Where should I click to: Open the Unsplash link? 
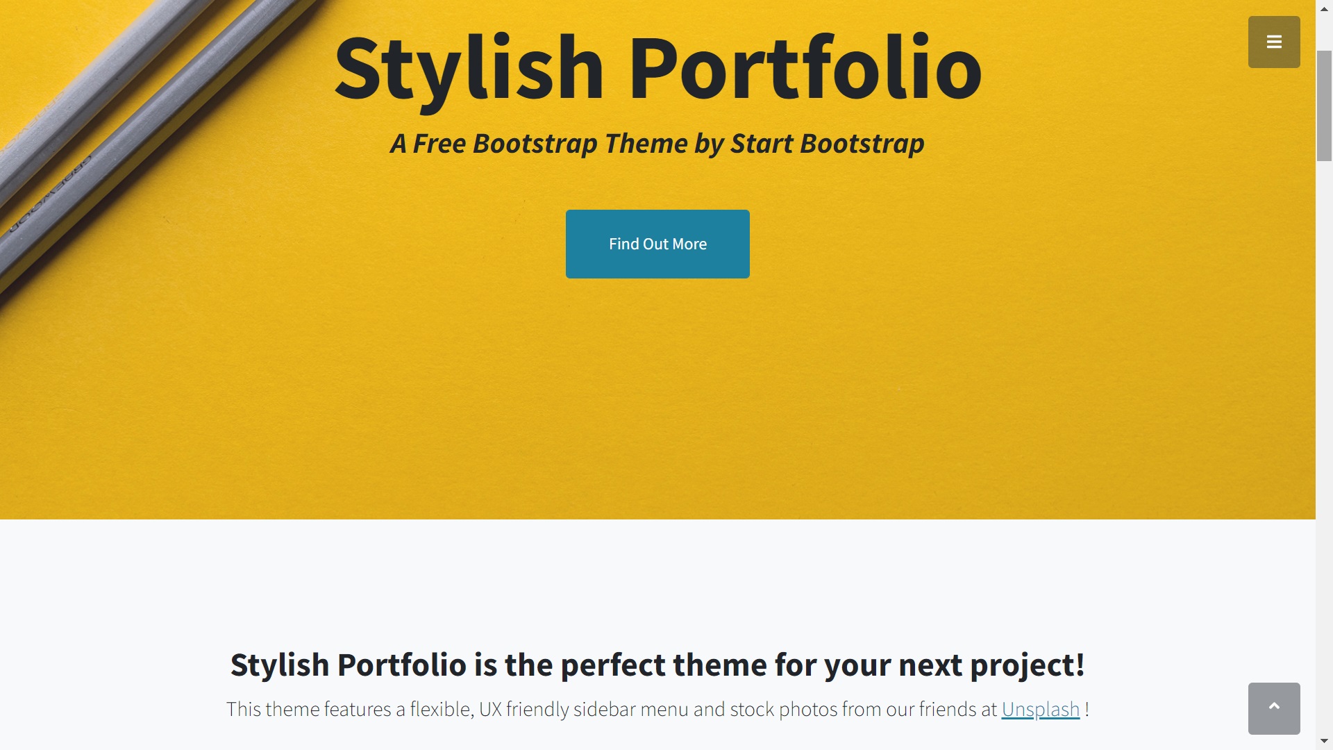(1040, 709)
